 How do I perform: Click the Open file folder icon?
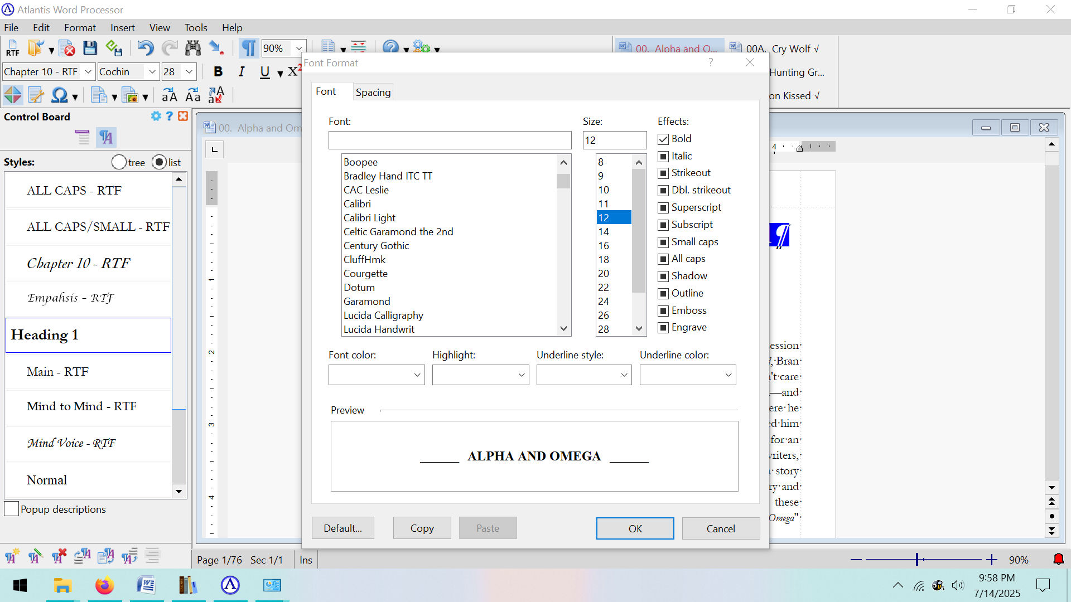pyautogui.click(x=36, y=48)
